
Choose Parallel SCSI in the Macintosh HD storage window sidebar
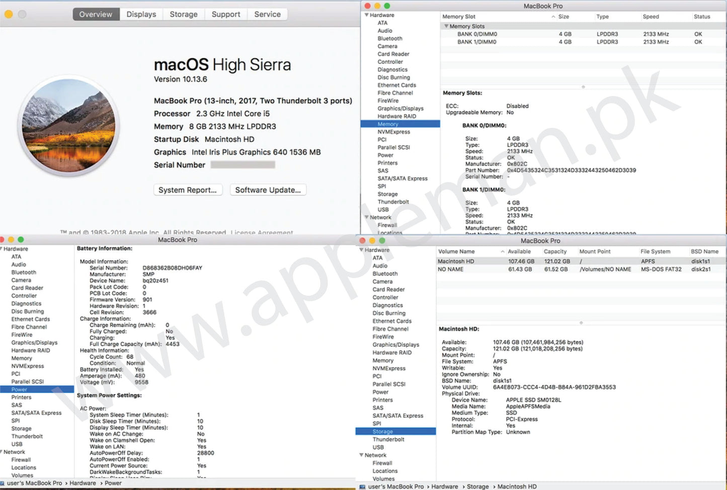click(x=389, y=384)
